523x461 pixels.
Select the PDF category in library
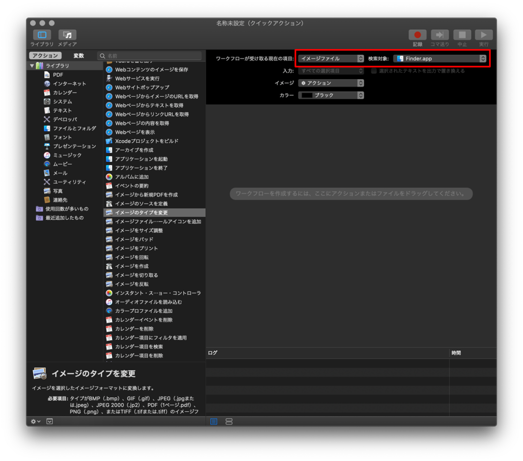click(x=58, y=75)
